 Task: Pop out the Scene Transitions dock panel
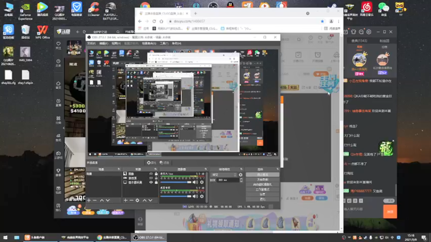coord(241,169)
